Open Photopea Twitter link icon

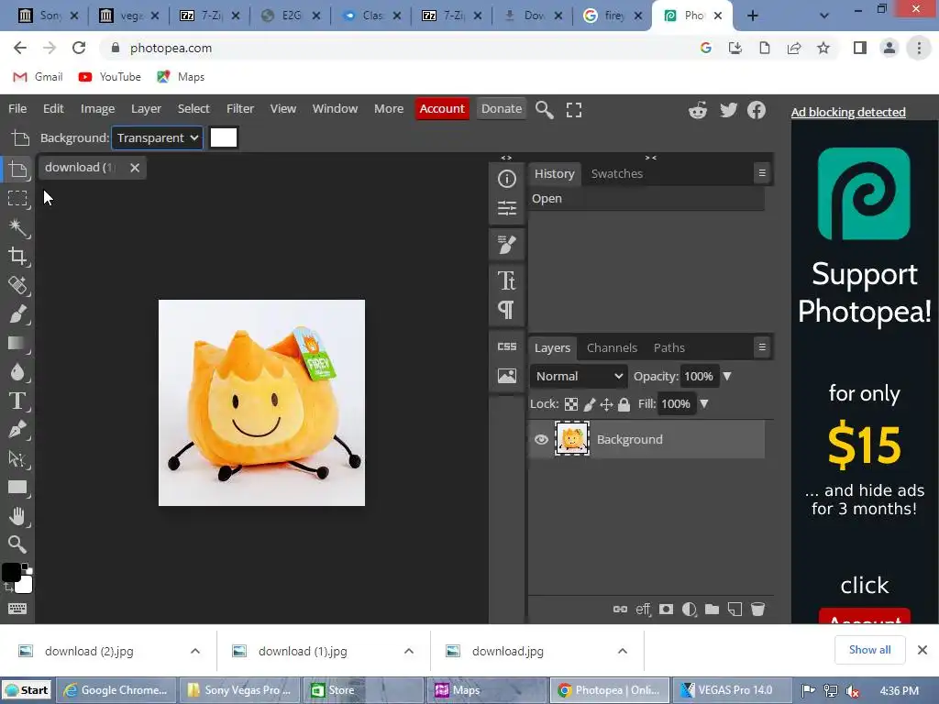728,110
